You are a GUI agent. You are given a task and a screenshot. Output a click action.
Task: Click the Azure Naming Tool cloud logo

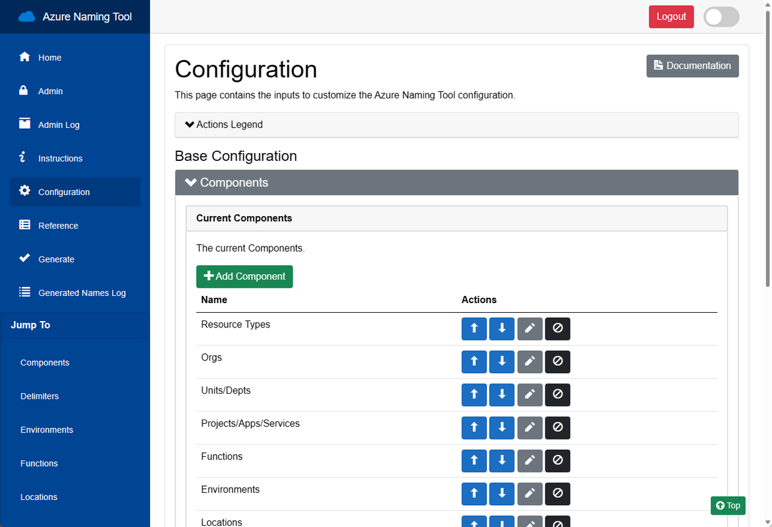(x=26, y=17)
